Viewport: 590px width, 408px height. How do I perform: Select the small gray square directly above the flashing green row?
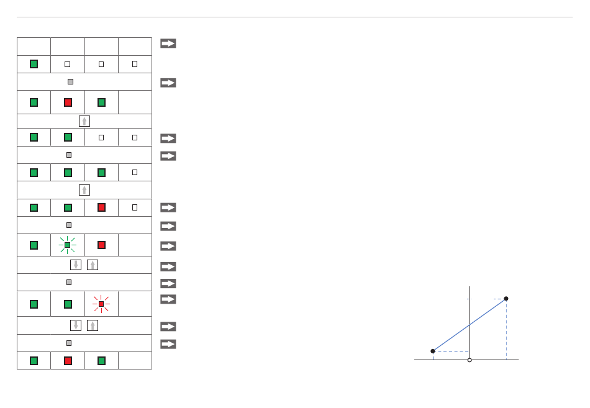click(x=69, y=225)
